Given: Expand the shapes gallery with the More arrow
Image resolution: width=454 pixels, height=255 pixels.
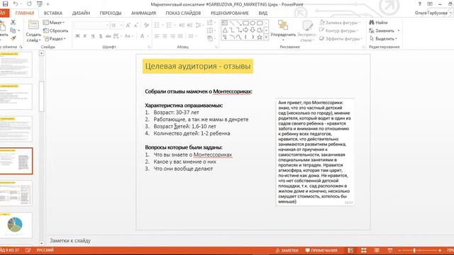Looking at the screenshot, I should [266, 37].
